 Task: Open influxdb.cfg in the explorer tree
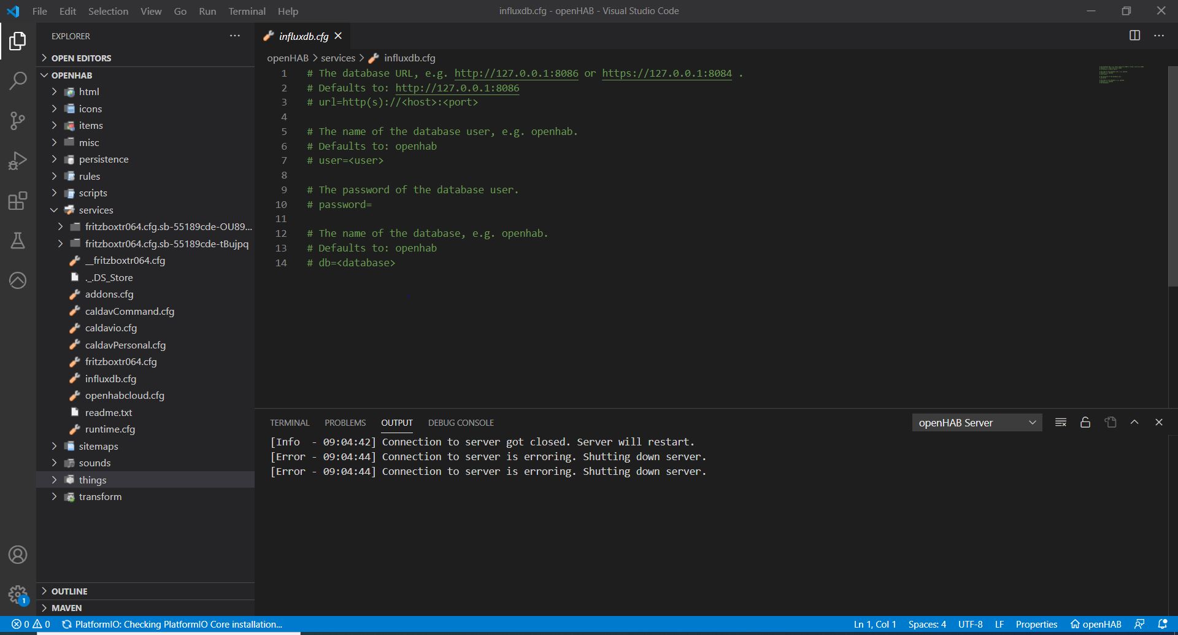coord(110,379)
